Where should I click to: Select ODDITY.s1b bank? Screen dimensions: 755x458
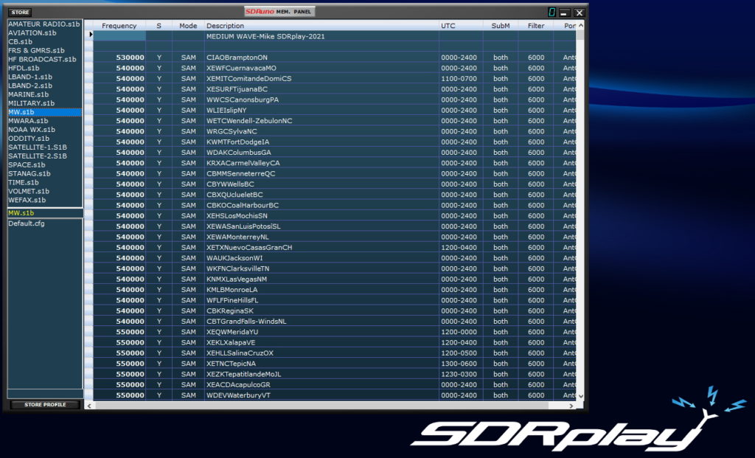44,138
